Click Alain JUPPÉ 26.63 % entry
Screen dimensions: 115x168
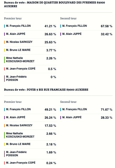pos(30,34)
